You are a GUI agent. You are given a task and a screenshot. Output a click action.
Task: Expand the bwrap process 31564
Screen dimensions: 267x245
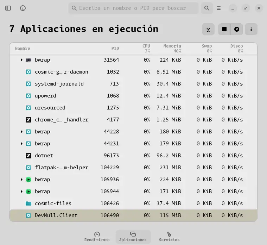(x=21, y=60)
